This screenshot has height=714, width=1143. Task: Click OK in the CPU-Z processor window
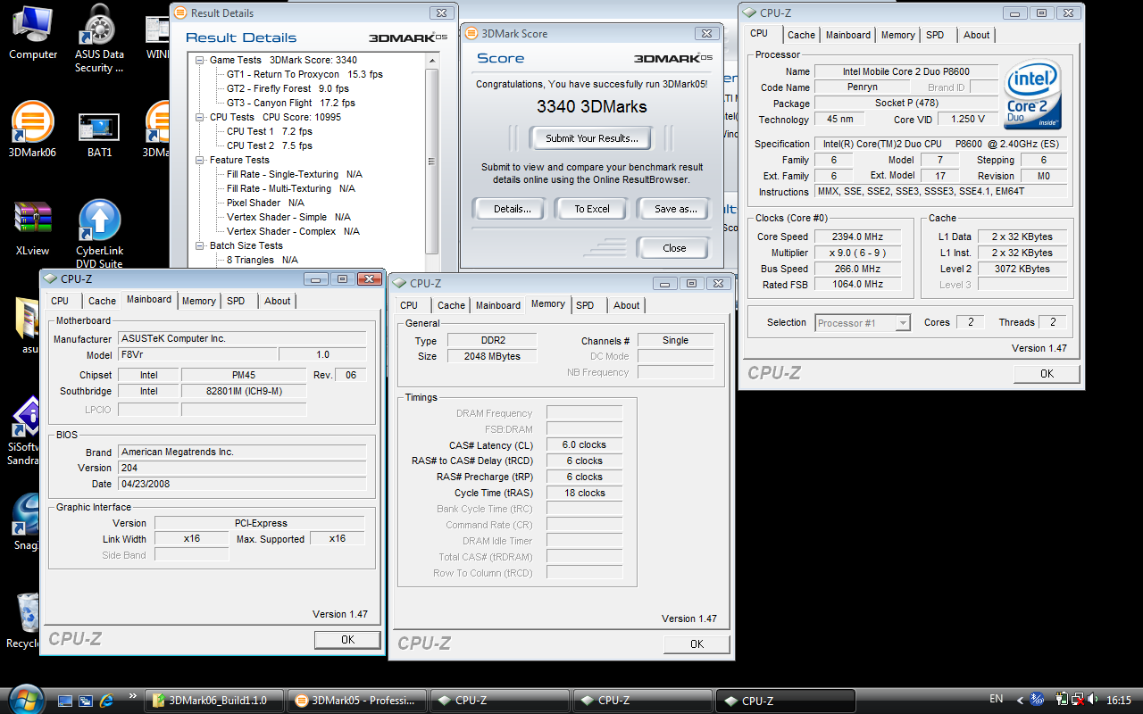1047,374
